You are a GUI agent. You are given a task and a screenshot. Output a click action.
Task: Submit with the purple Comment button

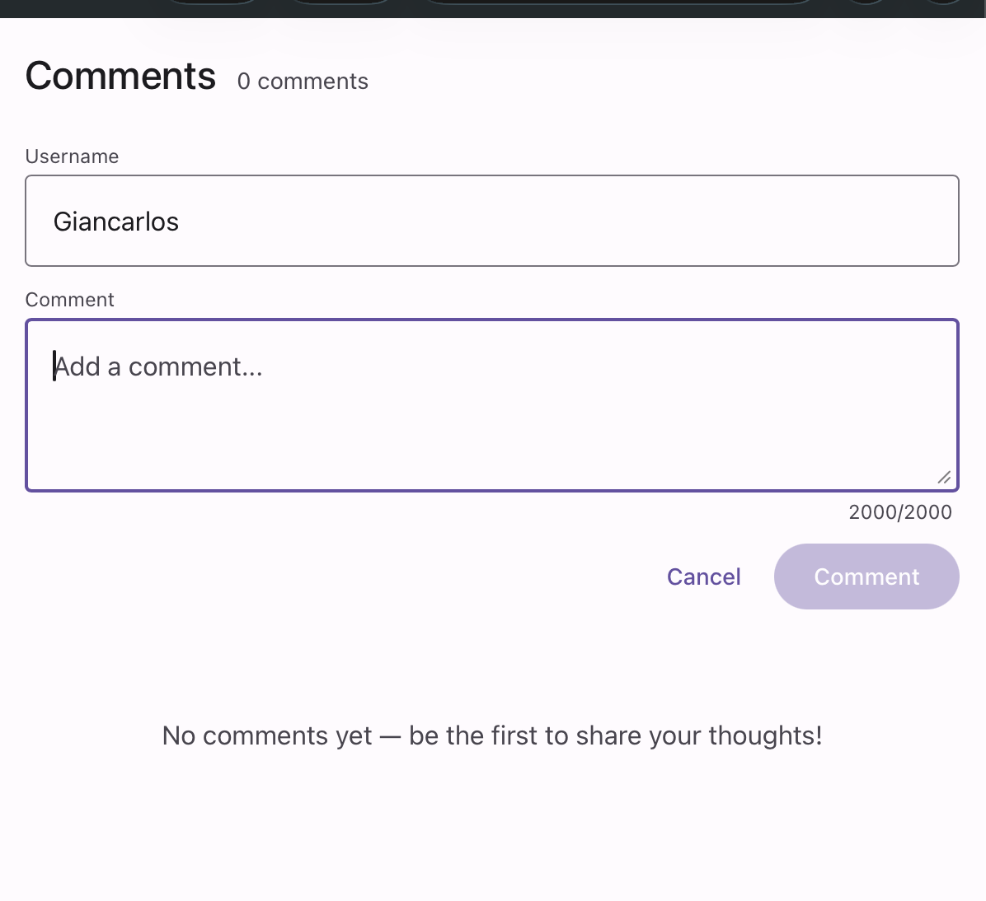pos(866,577)
